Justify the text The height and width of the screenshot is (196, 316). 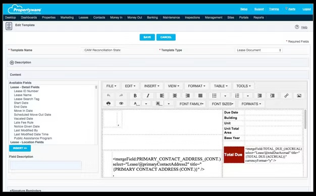coord(200,96)
